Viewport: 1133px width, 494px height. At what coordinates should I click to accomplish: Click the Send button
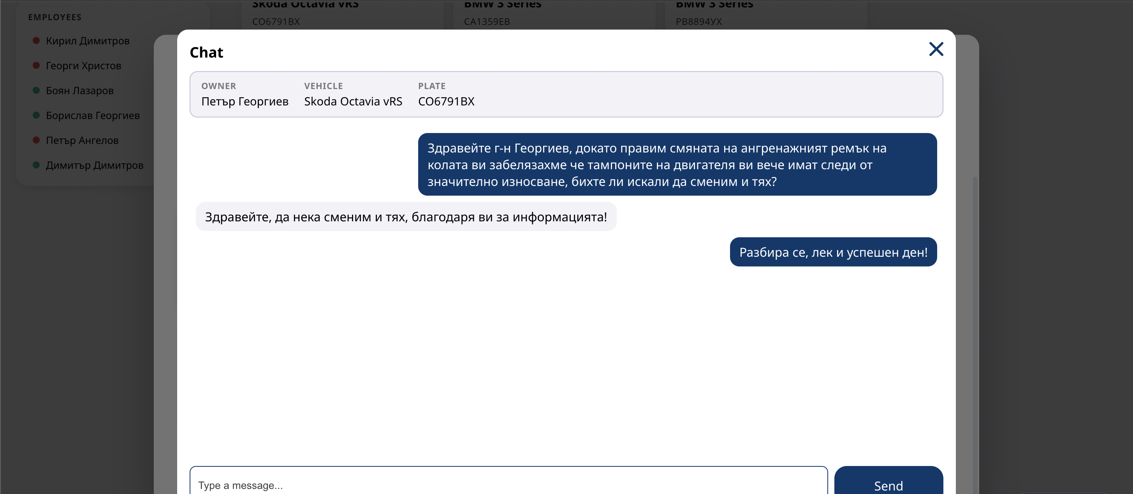pos(888,480)
